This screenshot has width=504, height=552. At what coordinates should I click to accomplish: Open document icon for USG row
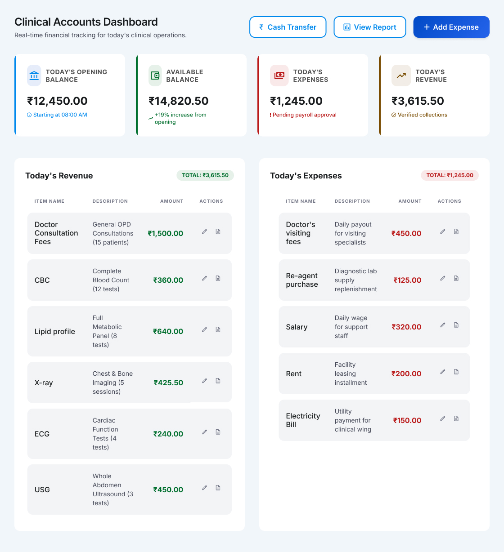coord(218,488)
